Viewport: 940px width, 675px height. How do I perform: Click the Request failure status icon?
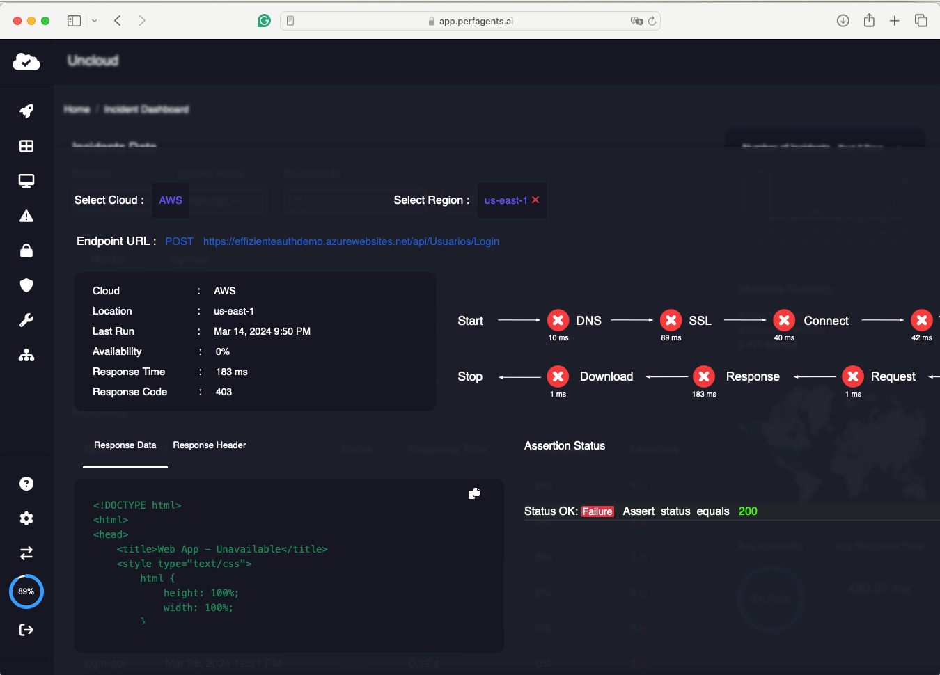[853, 376]
